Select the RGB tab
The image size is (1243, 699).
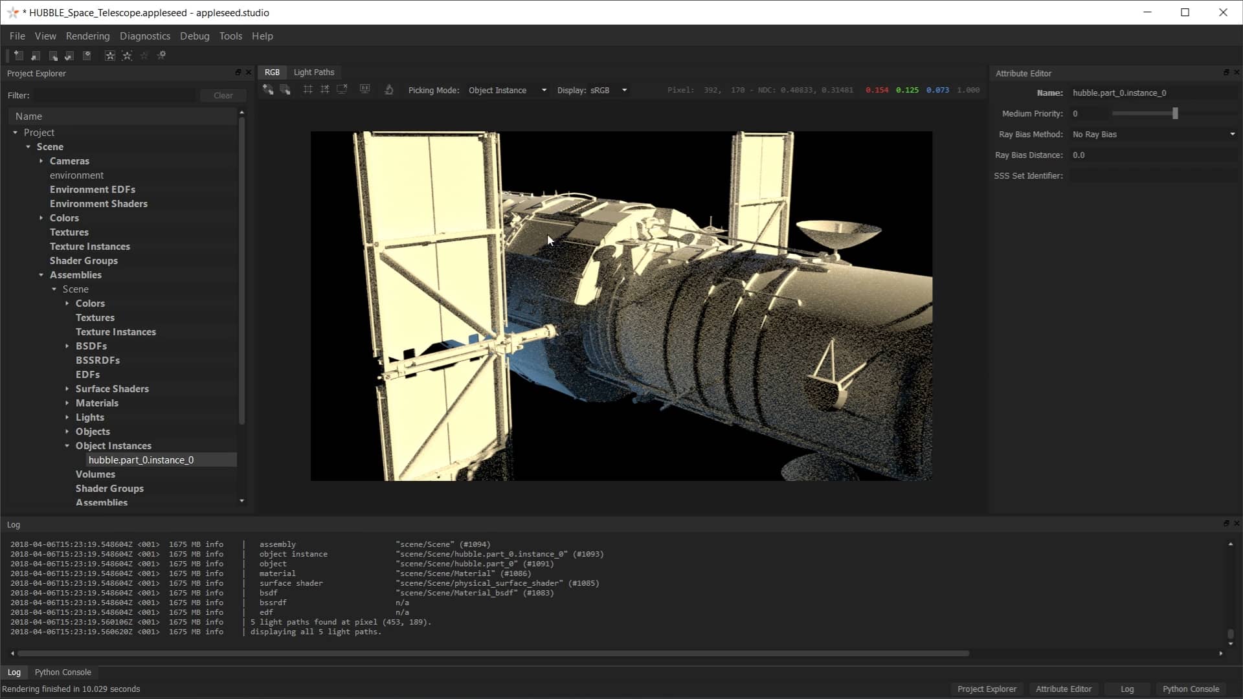272,72
